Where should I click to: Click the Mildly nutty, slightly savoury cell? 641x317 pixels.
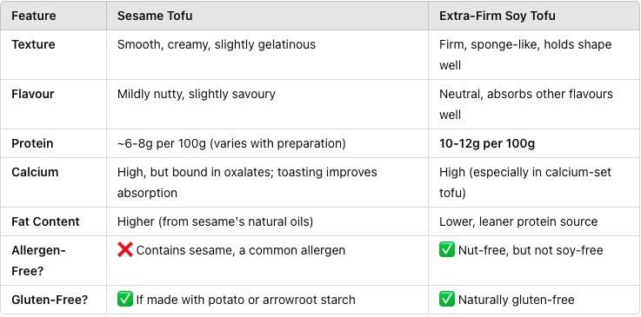197,94
